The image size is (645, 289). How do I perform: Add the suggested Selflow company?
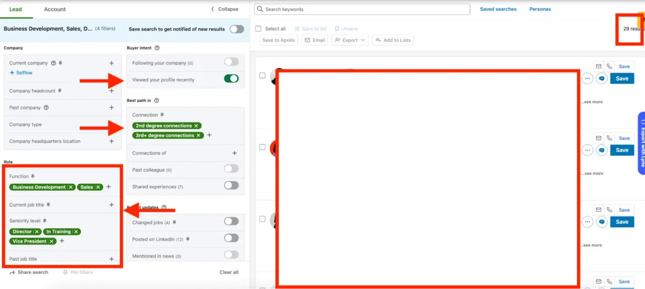(21, 73)
